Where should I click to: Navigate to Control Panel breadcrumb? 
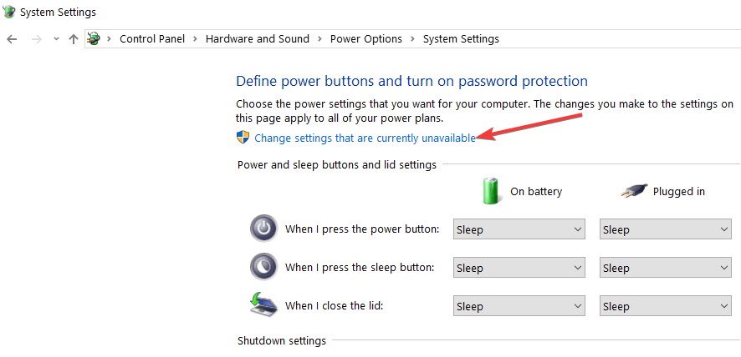pos(152,38)
